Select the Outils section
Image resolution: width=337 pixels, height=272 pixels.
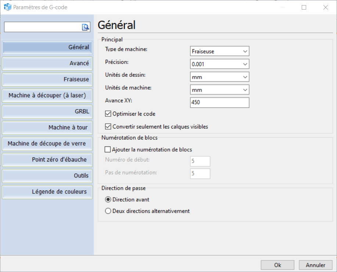click(x=47, y=175)
